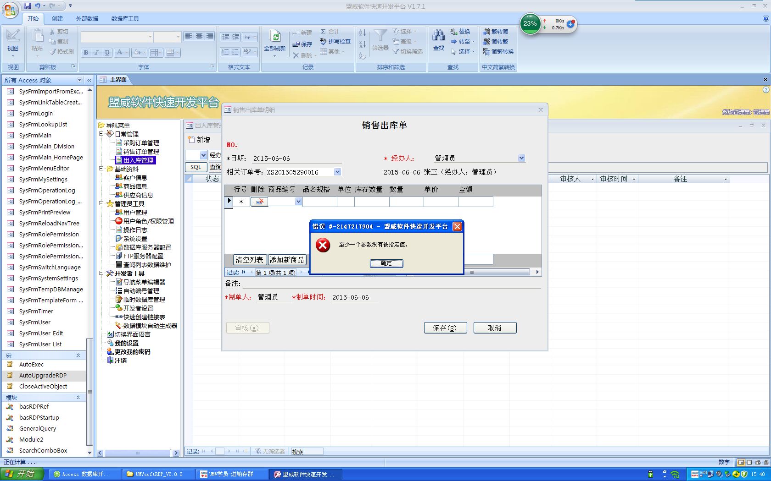Click the 拼写检查 icon in ribbon
Screen dimensions: 771x481
coord(324,42)
